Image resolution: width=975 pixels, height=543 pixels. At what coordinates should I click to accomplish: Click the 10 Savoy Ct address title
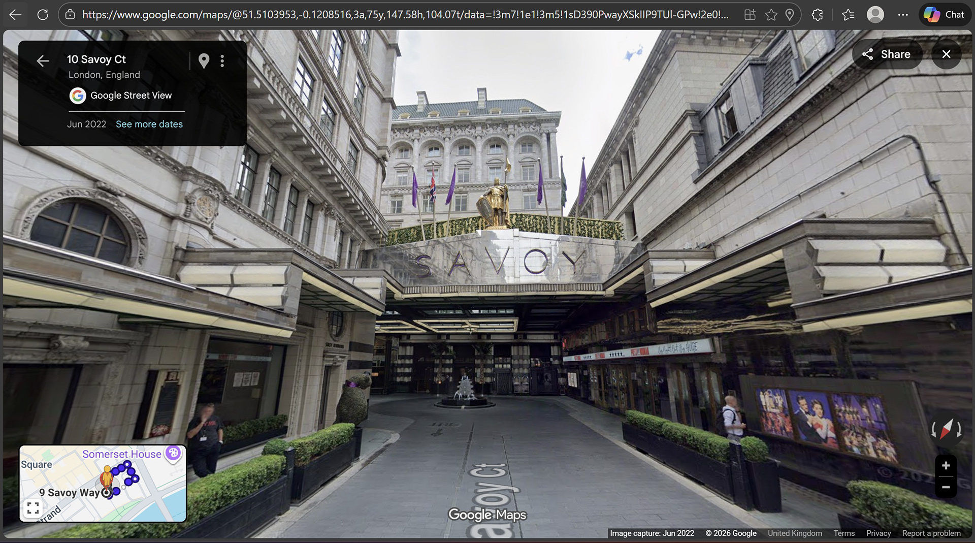(96, 59)
